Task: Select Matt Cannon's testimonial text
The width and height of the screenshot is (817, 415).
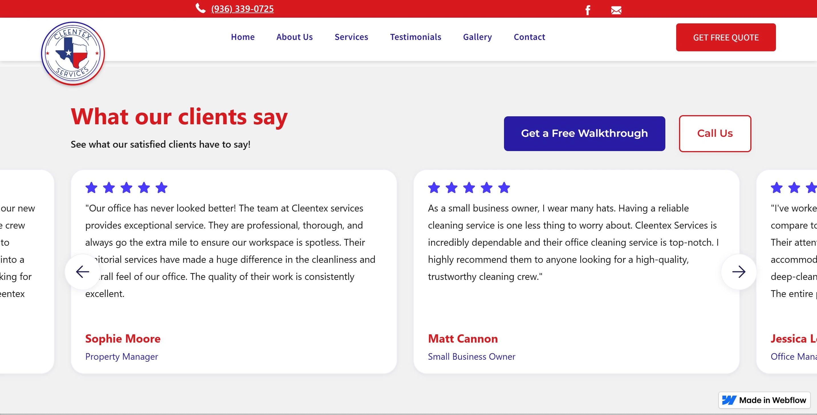Action: click(x=574, y=242)
